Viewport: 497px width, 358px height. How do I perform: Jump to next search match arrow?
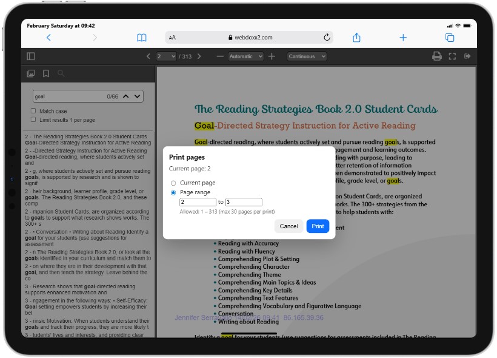pyautogui.click(x=137, y=96)
